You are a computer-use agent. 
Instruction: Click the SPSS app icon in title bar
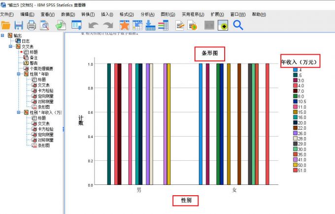click(3, 4)
